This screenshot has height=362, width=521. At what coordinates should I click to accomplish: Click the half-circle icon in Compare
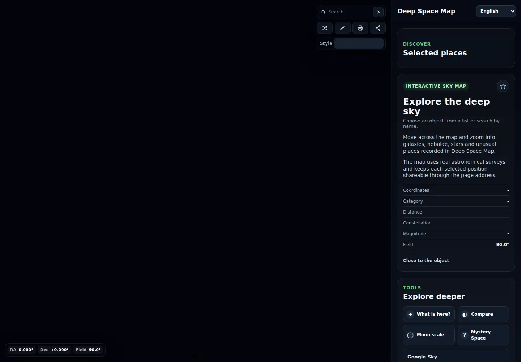coord(465,315)
